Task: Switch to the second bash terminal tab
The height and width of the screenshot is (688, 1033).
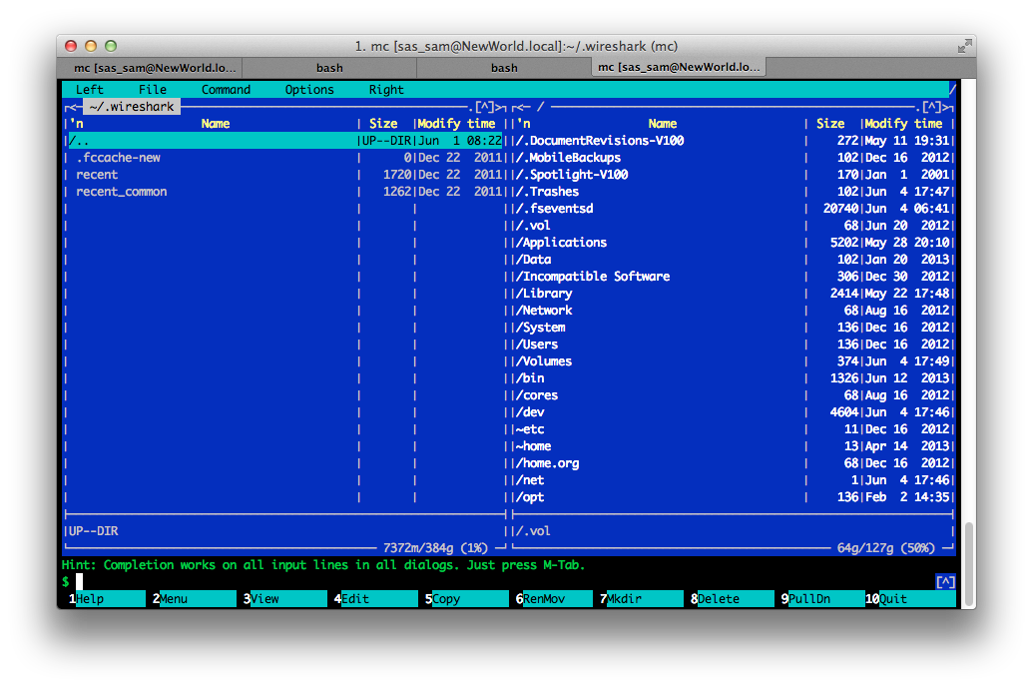Action: pyautogui.click(x=504, y=68)
